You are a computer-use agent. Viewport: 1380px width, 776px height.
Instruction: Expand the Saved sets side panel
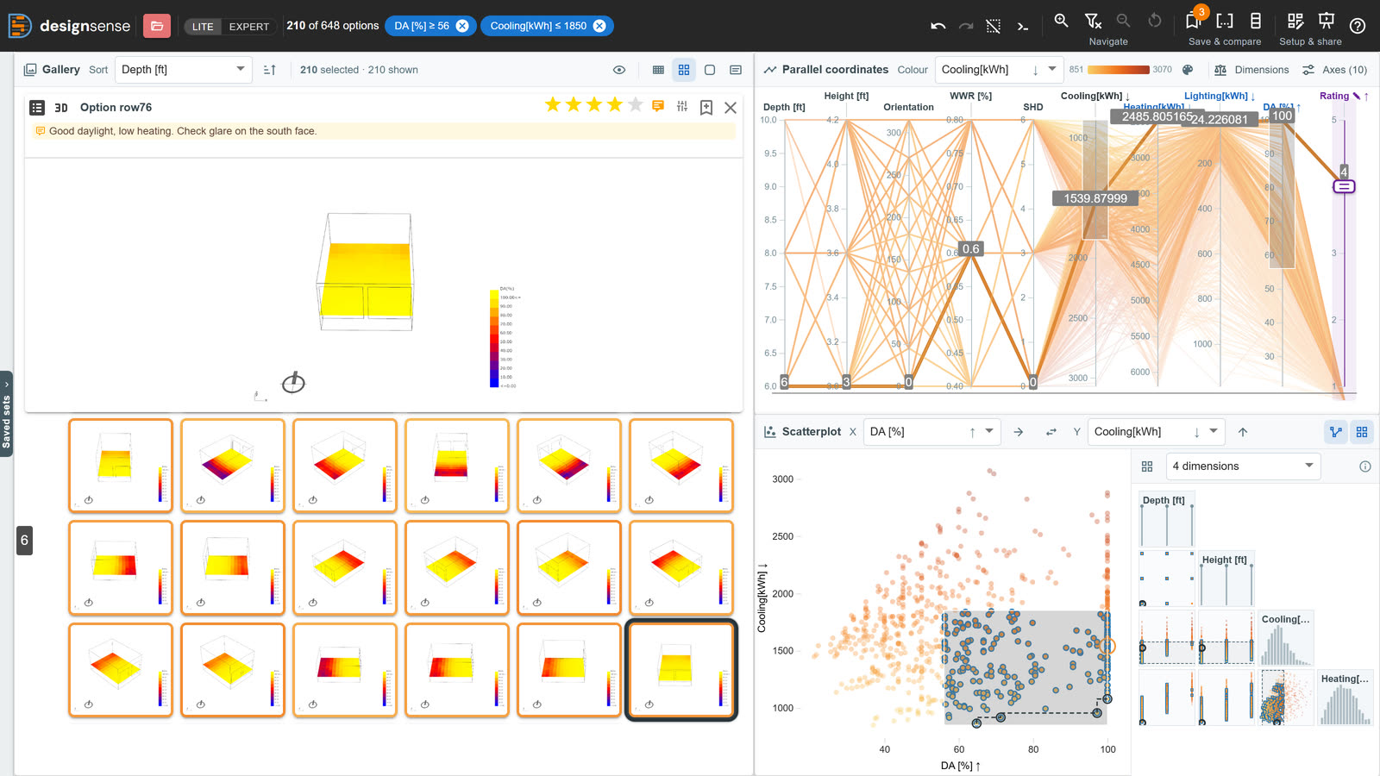click(x=6, y=414)
